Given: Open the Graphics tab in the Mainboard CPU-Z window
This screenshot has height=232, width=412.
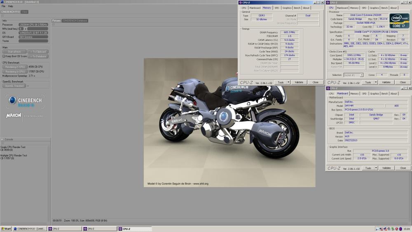Looking at the screenshot, I should 374,94.
